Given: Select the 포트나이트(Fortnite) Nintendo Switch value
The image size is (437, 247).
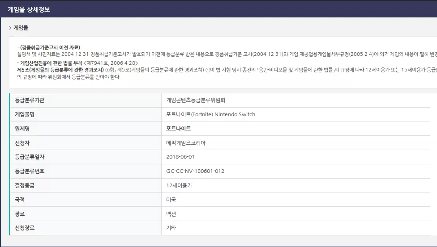Looking at the screenshot, I should pos(211,114).
